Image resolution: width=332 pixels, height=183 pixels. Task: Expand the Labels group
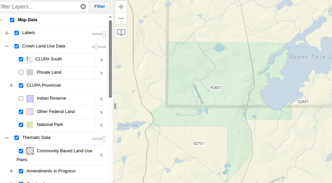[x=7, y=33]
